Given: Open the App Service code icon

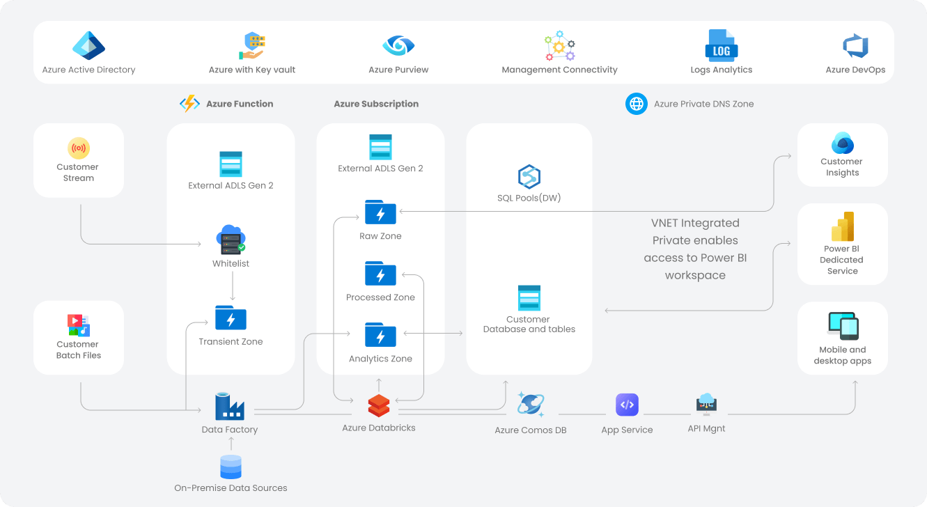Looking at the screenshot, I should point(627,405).
